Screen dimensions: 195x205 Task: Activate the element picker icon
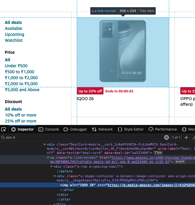4,129
